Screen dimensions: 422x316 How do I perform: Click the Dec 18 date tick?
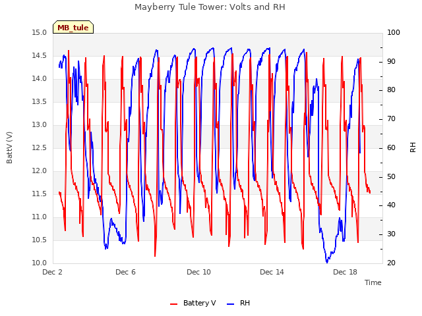tap(345, 272)
